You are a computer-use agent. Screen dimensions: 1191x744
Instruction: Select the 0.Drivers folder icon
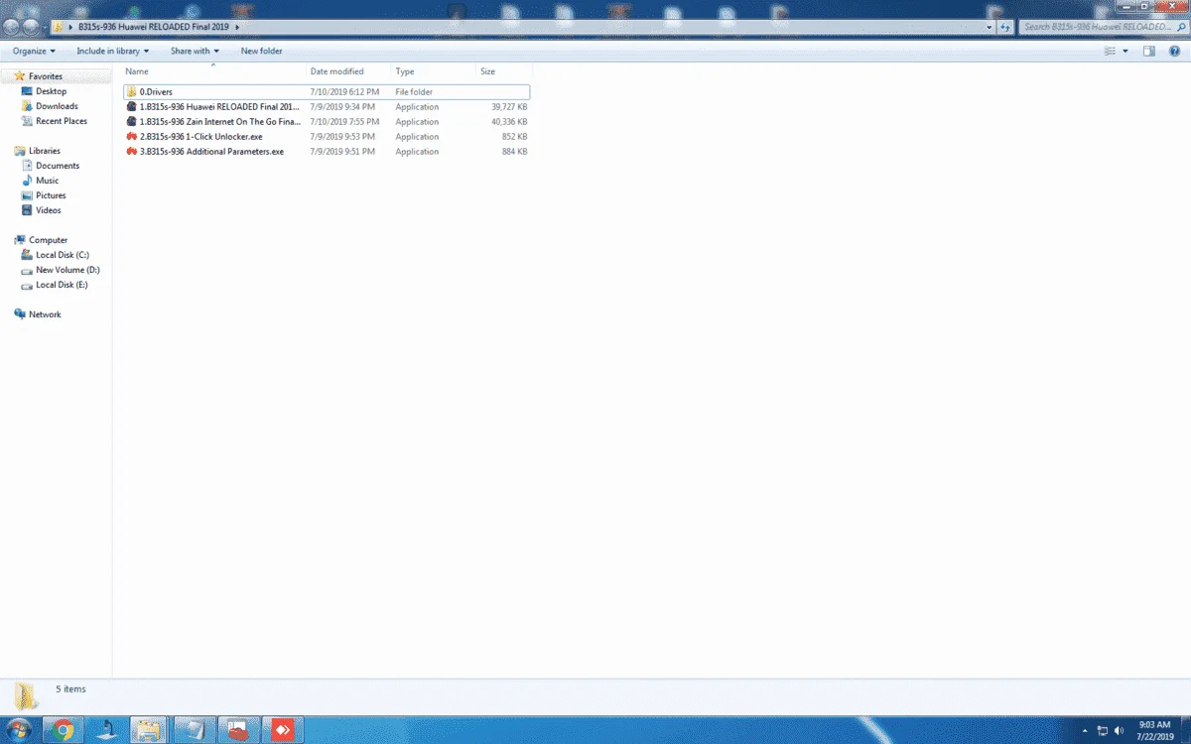coord(131,91)
